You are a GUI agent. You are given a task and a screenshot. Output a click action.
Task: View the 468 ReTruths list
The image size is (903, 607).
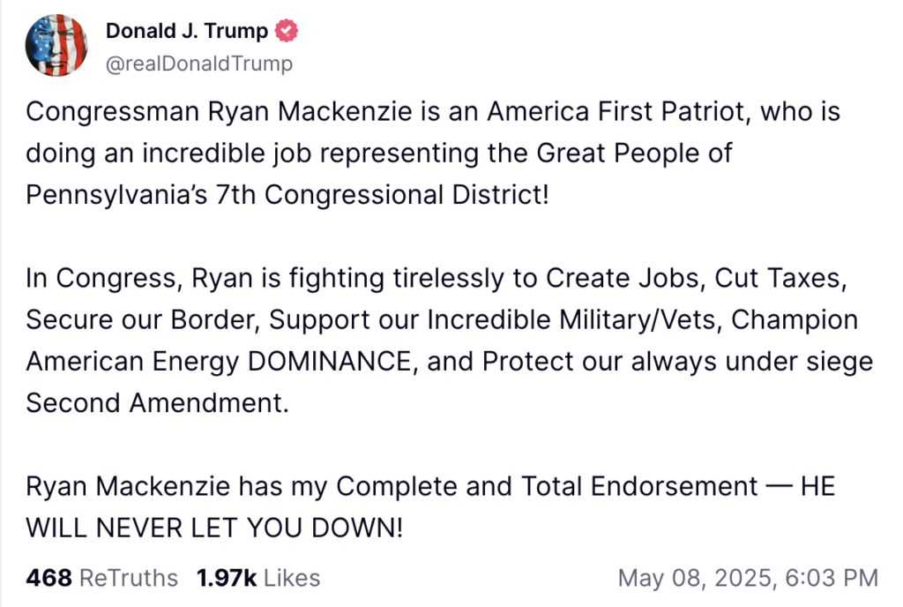pos(101,578)
